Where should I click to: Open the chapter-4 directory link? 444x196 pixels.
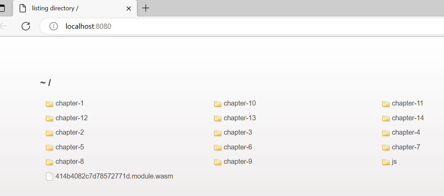(x=406, y=132)
